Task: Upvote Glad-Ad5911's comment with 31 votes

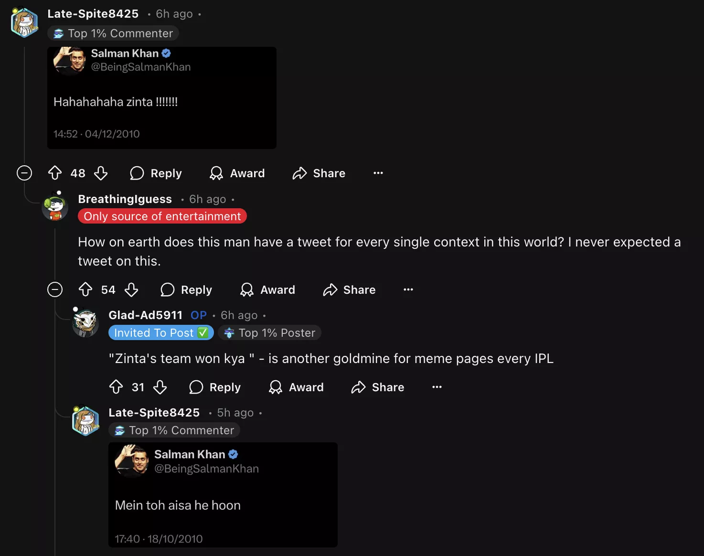Action: [x=116, y=387]
